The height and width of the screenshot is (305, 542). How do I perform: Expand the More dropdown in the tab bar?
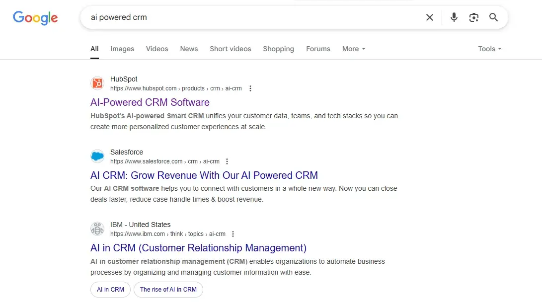353,49
